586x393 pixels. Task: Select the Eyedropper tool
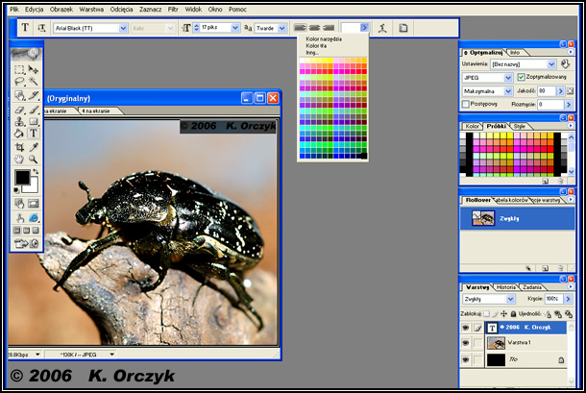(x=34, y=146)
